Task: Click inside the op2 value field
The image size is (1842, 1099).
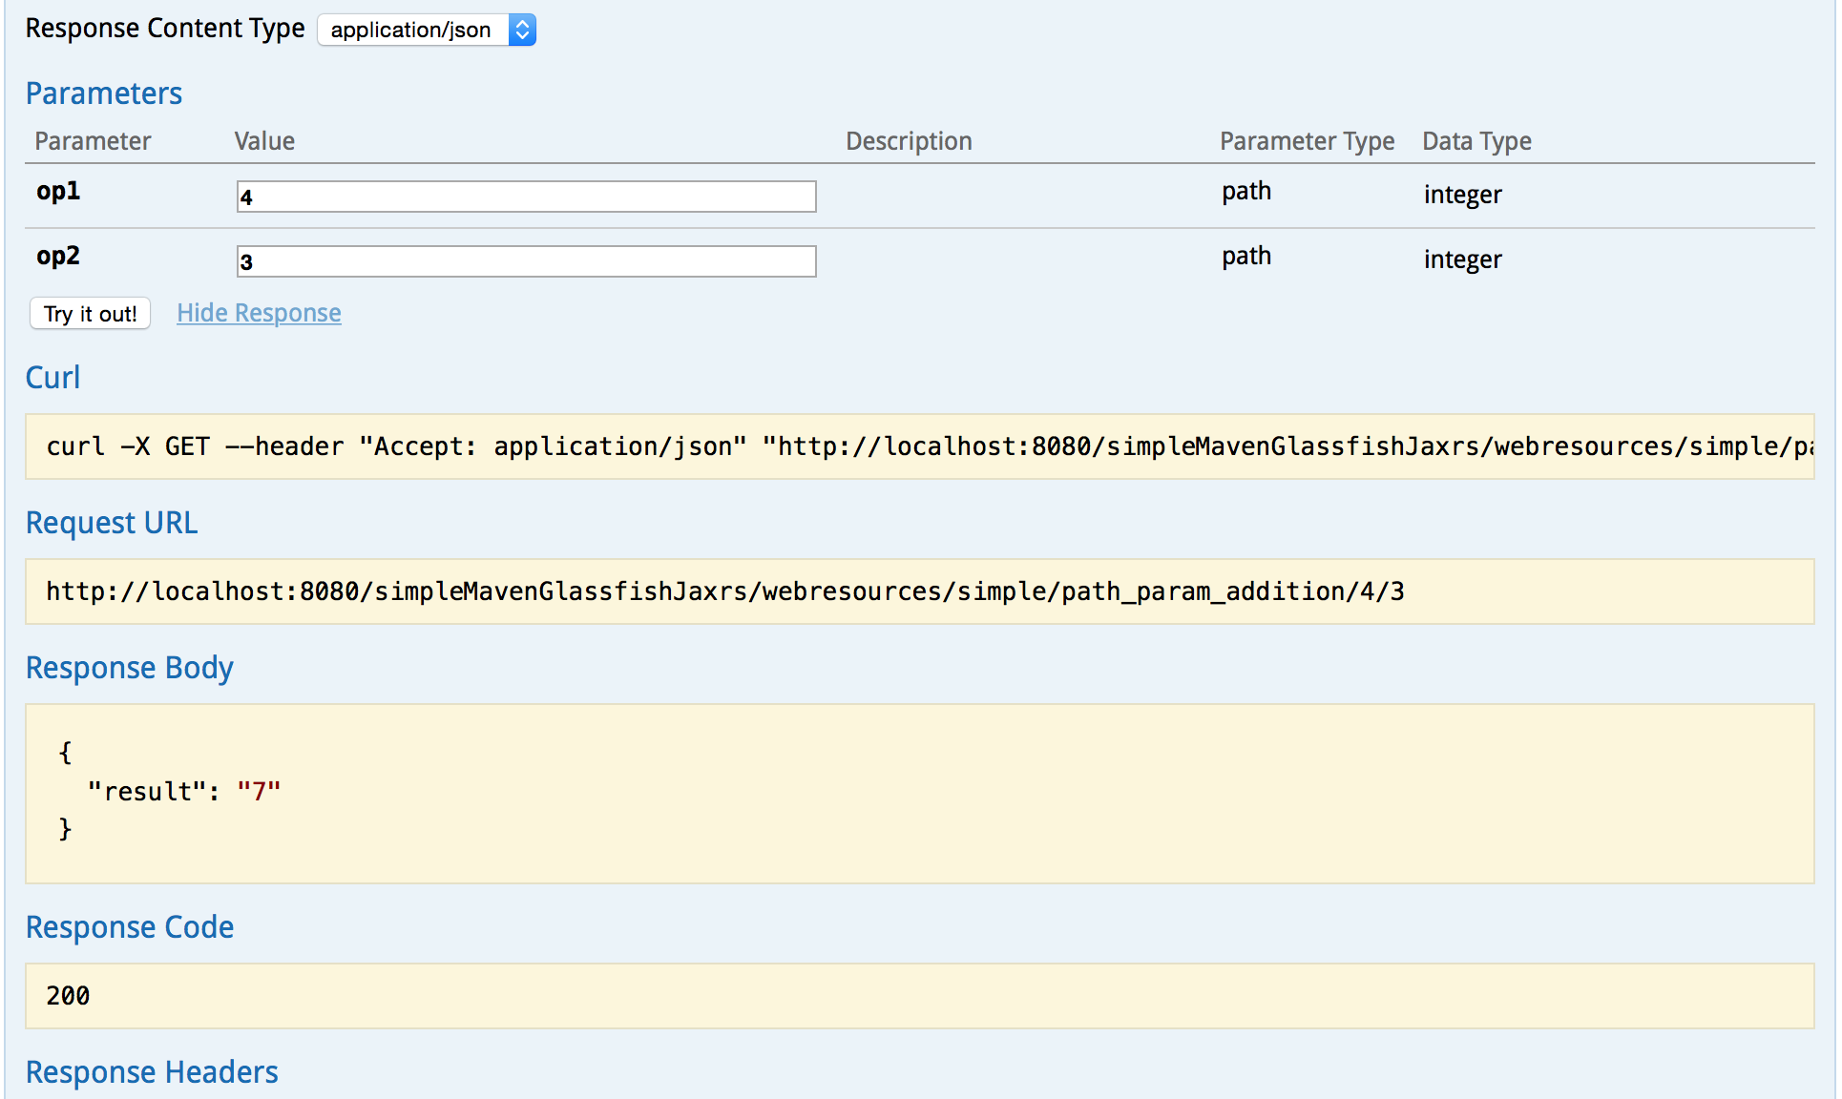Action: [525, 260]
